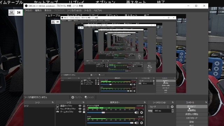This screenshot has width=224, height=126.
Task: Hide the ウィンドウキャプチャ source eye
Action: [x=80, y=109]
